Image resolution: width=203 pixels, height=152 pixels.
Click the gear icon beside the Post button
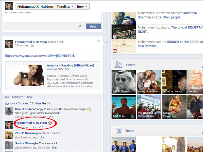(x=80, y=26)
